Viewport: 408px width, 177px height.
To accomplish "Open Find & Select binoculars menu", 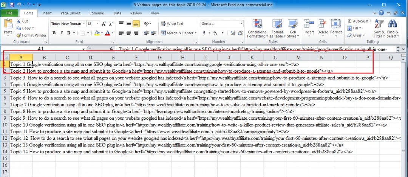I will coord(393,29).
